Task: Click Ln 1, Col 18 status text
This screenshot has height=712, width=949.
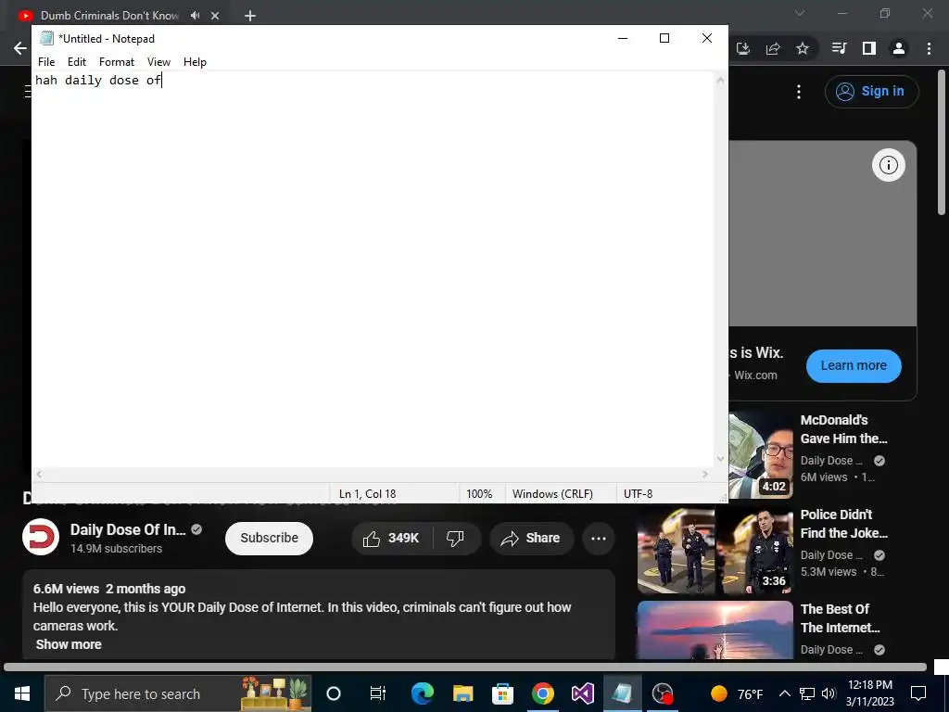Action: pos(367,494)
